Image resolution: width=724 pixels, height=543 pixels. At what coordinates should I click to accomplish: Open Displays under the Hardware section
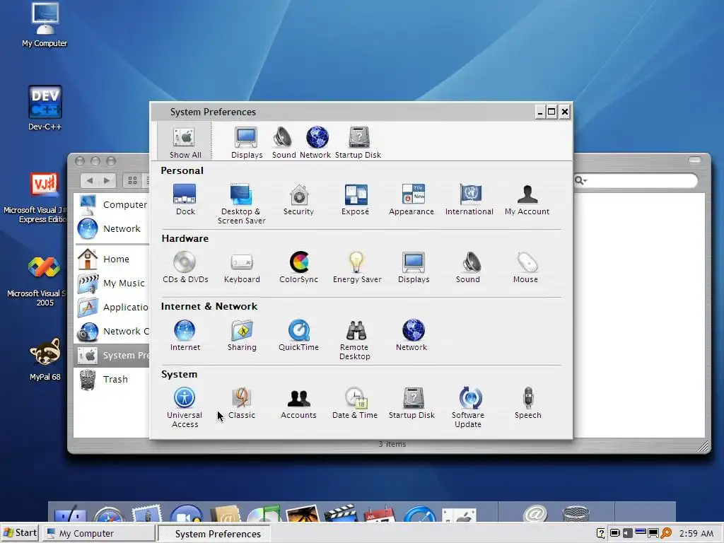414,267
